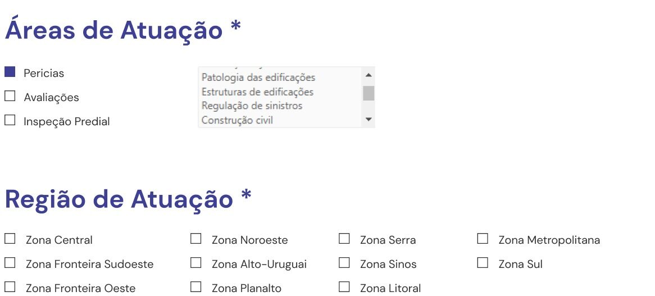Image resolution: width=655 pixels, height=296 pixels.
Task: Toggle the Zona Noroeste checkbox
Action: coord(196,239)
